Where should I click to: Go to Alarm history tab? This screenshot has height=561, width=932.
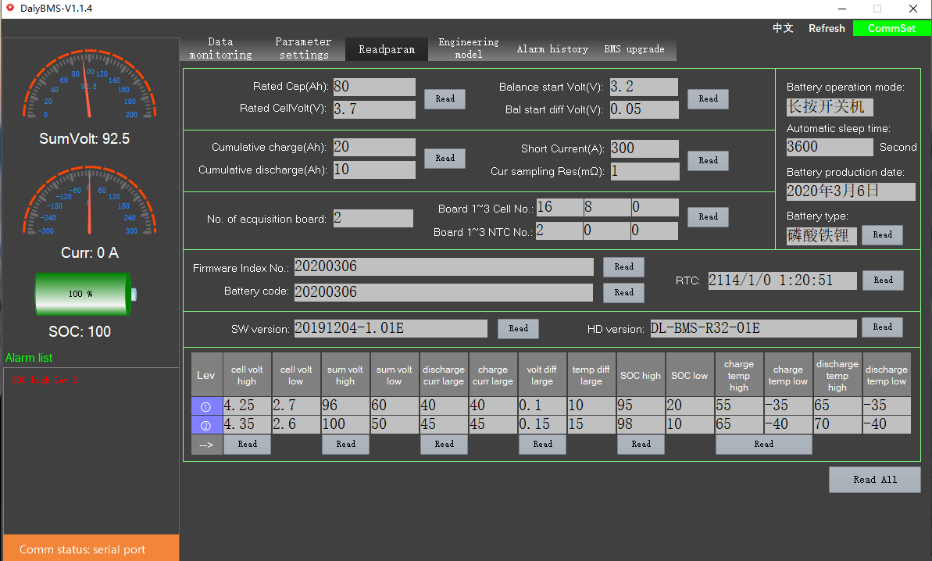click(x=552, y=49)
